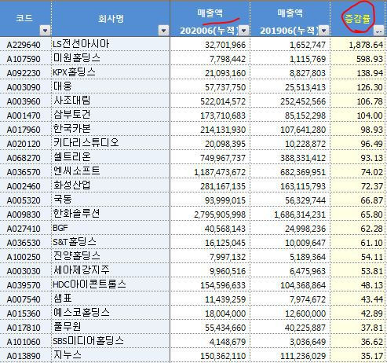Click company name LS전선아시아
The height and width of the screenshot is (363, 387).
(81, 43)
